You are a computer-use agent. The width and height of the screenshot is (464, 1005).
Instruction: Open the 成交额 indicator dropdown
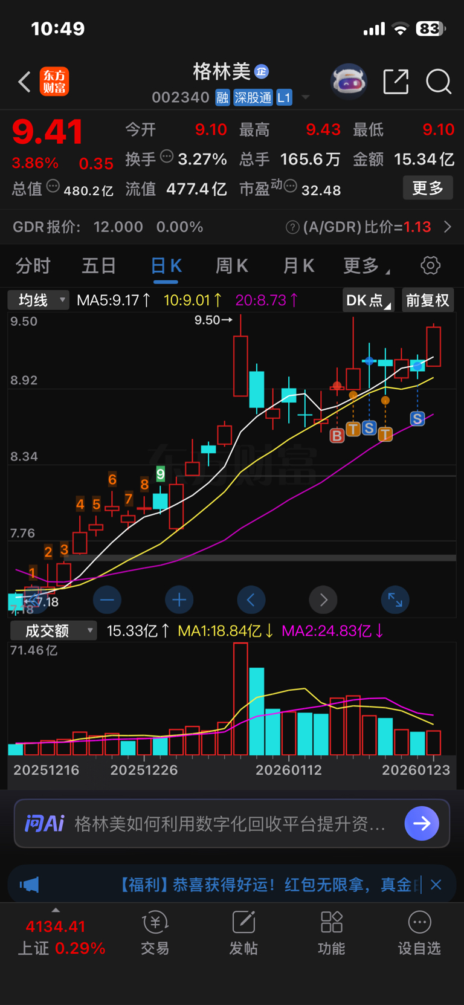click(53, 631)
